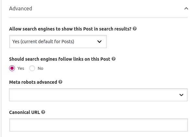The width and height of the screenshot is (195, 137).
Task: Click the arrow on search results dropdown
Action: point(99,42)
